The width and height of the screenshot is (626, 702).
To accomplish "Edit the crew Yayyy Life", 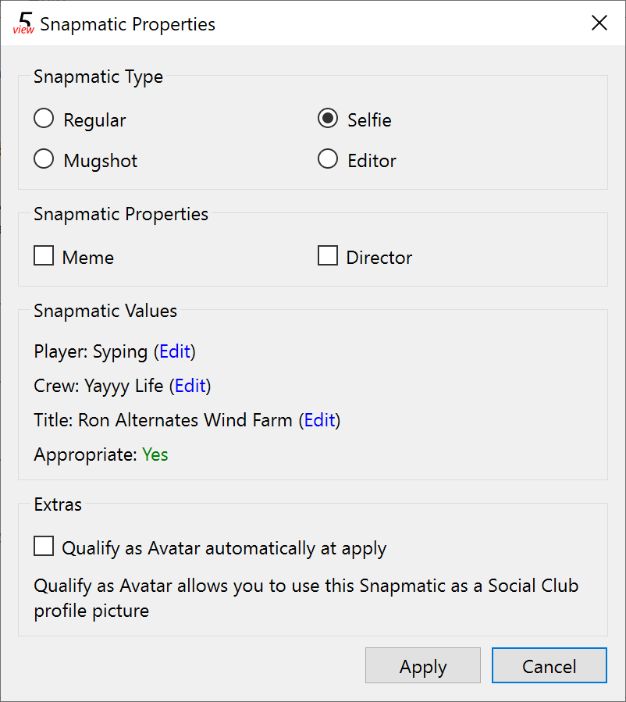I will [x=190, y=386].
